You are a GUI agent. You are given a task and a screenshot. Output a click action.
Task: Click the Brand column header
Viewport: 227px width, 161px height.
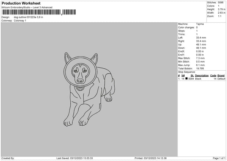(x=221, y=76)
